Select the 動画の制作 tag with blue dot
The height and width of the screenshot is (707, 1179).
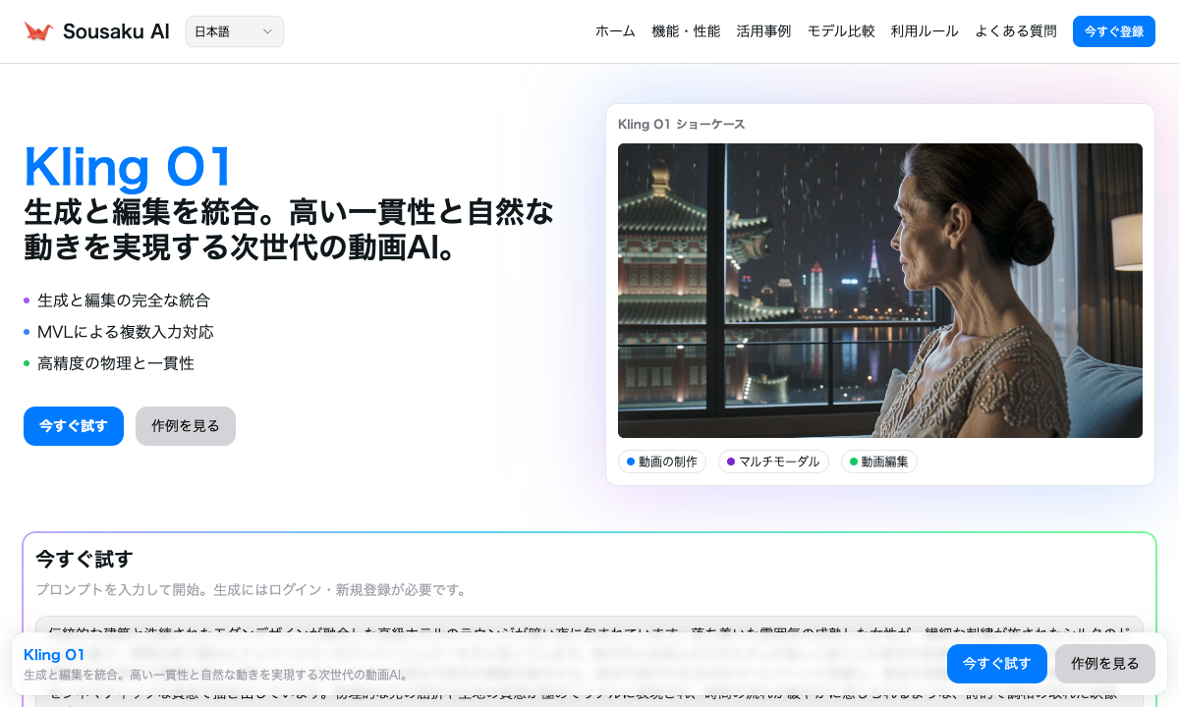pyautogui.click(x=662, y=462)
